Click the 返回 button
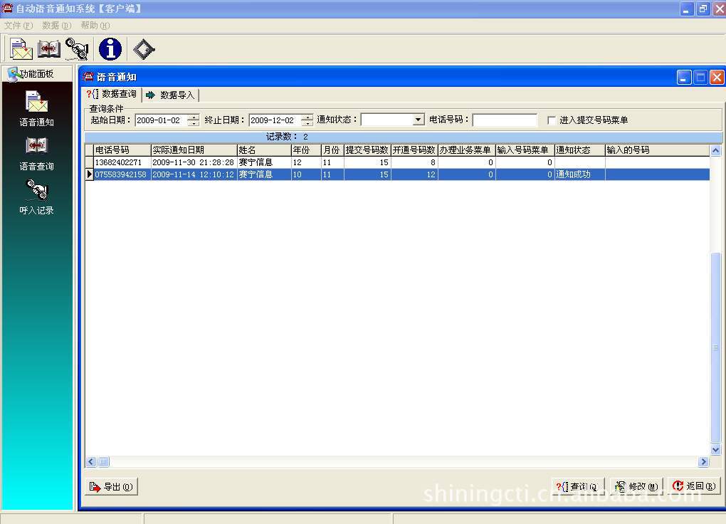Viewport: 726px width, 524px height. click(694, 486)
